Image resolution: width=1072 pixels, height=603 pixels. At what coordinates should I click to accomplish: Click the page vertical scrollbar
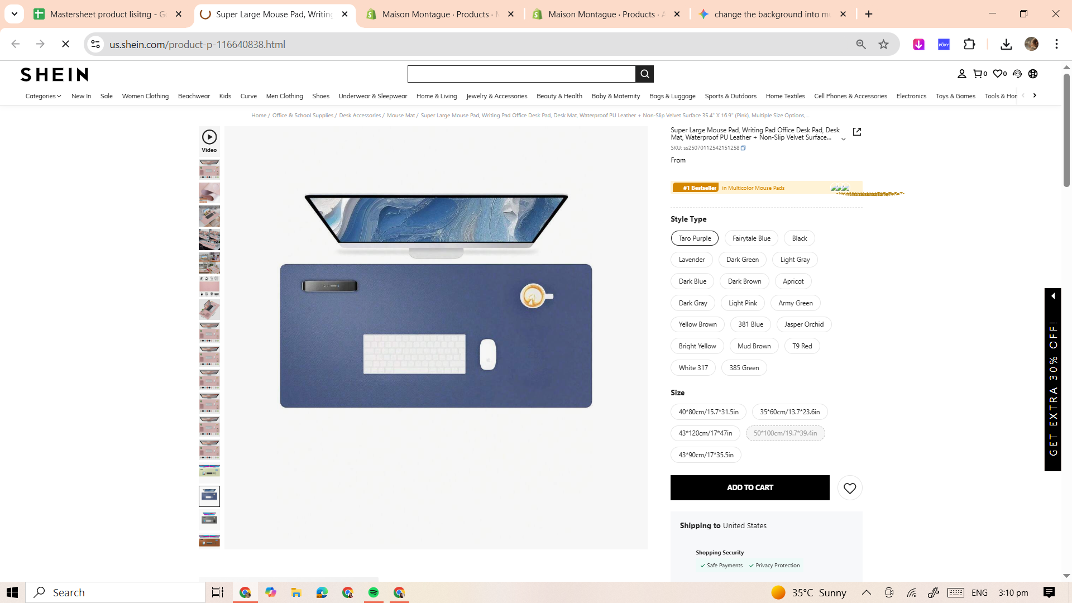click(1066, 131)
